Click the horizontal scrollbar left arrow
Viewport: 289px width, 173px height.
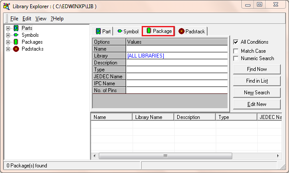(94, 156)
